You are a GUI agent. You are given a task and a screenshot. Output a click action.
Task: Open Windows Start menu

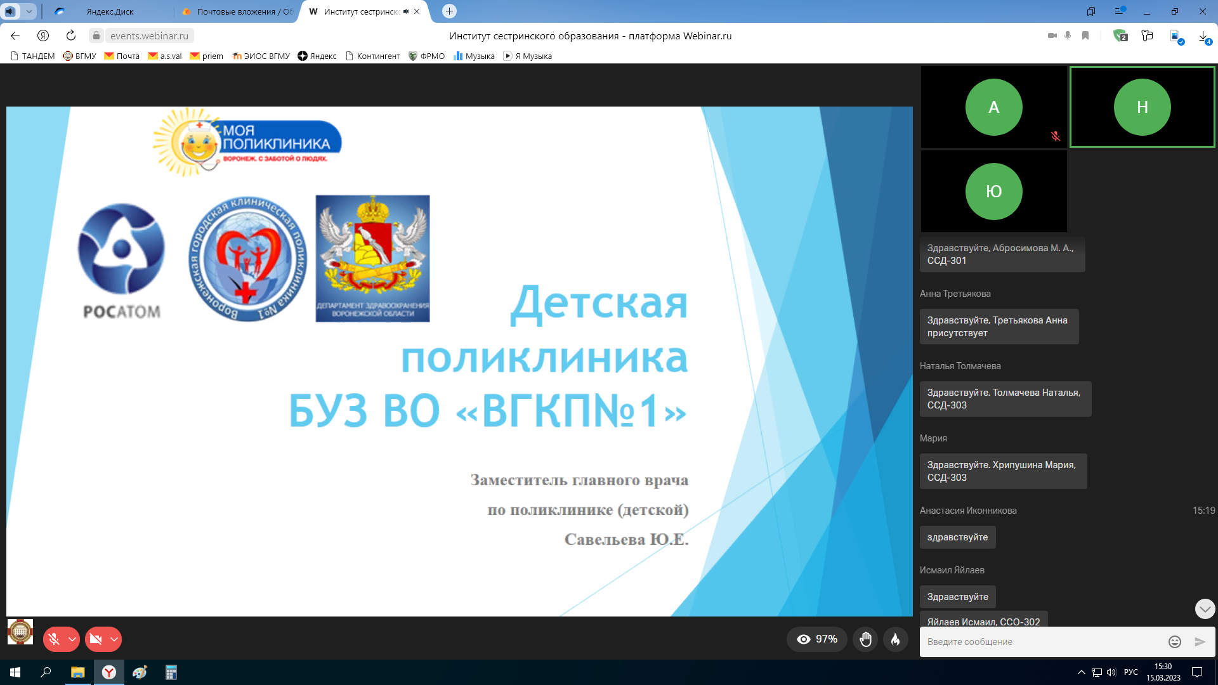click(x=15, y=672)
